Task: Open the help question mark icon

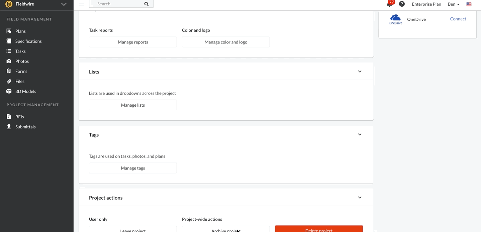Action: pos(401,4)
